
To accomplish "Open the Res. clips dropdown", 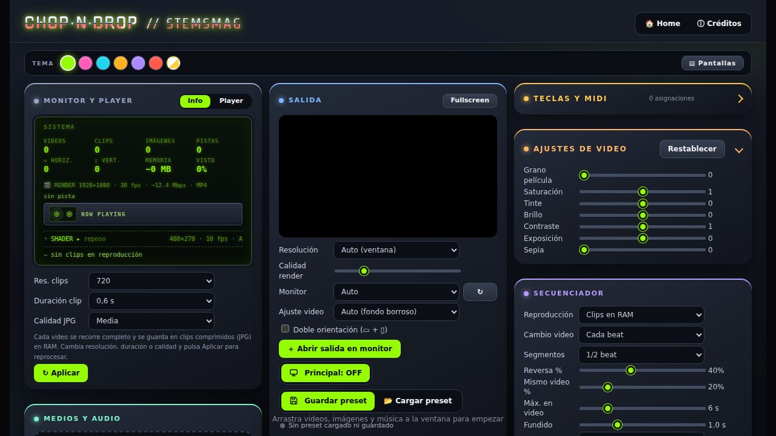I will point(152,281).
